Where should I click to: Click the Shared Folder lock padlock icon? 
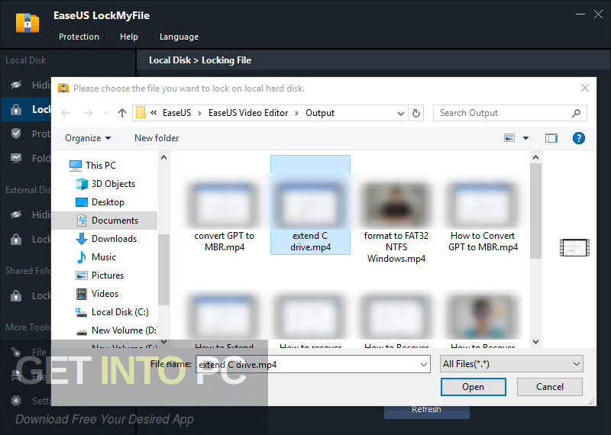point(16,295)
